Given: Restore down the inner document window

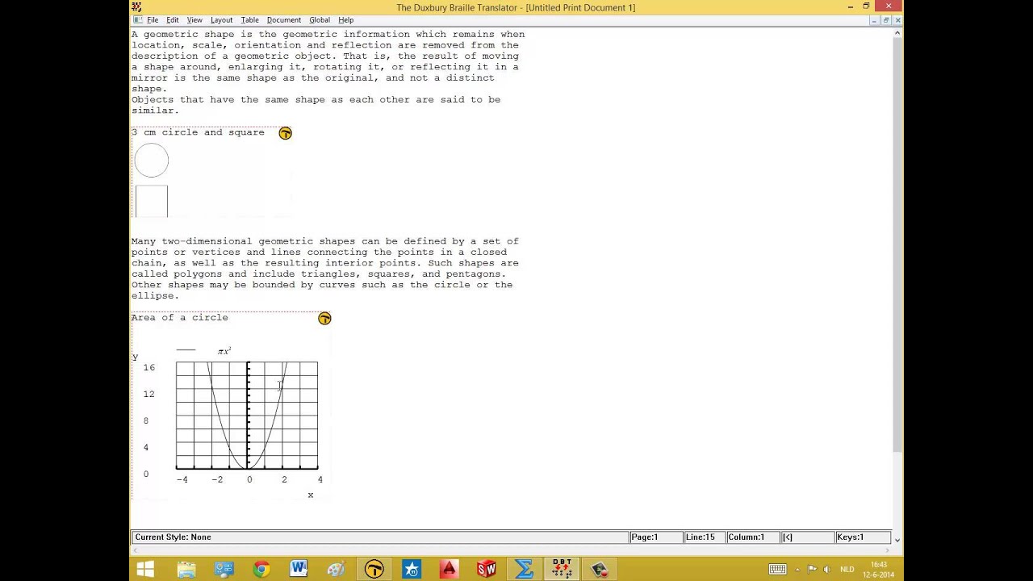Looking at the screenshot, I should coord(887,20).
